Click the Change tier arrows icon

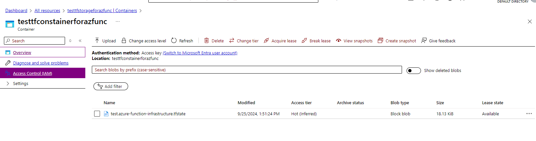pos(232,40)
